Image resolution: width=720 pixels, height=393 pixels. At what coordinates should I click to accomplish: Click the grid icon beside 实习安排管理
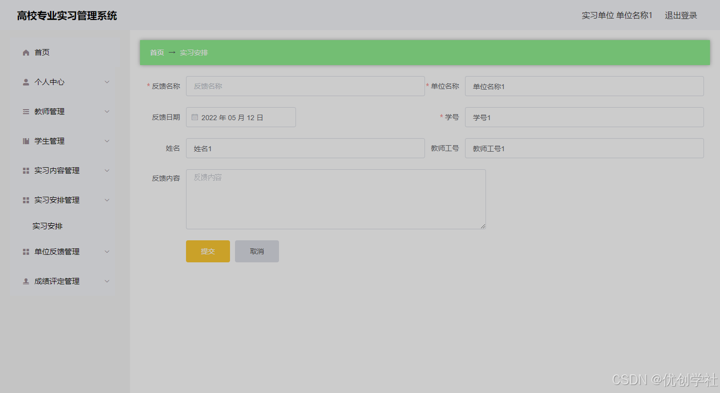click(x=26, y=200)
